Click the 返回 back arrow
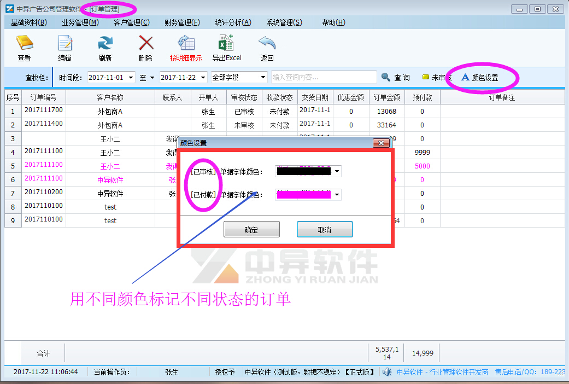Viewport: 569px width, 384px height. tap(267, 44)
